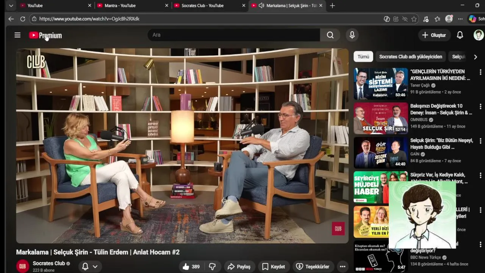The width and height of the screenshot is (485, 273).
Task: Open the Oluştur create menu
Action: pos(434,35)
